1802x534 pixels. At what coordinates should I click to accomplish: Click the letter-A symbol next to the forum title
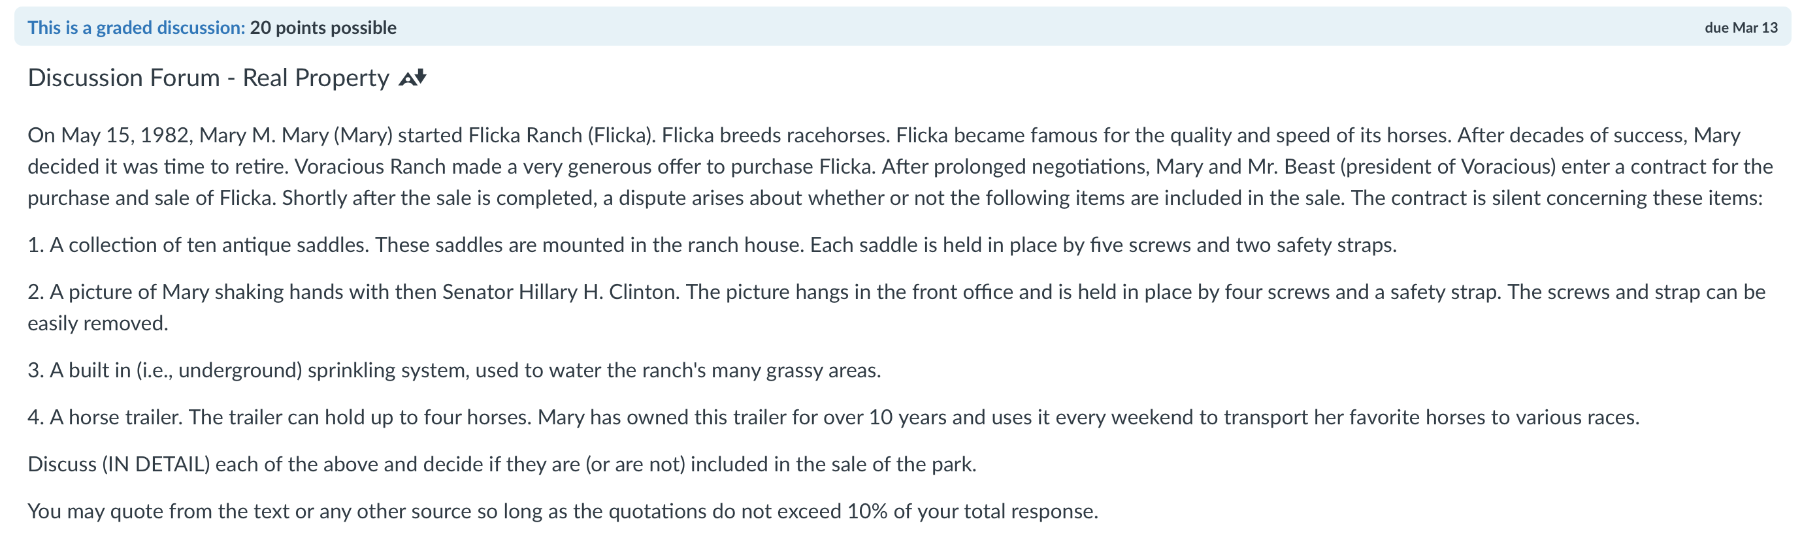click(x=409, y=77)
